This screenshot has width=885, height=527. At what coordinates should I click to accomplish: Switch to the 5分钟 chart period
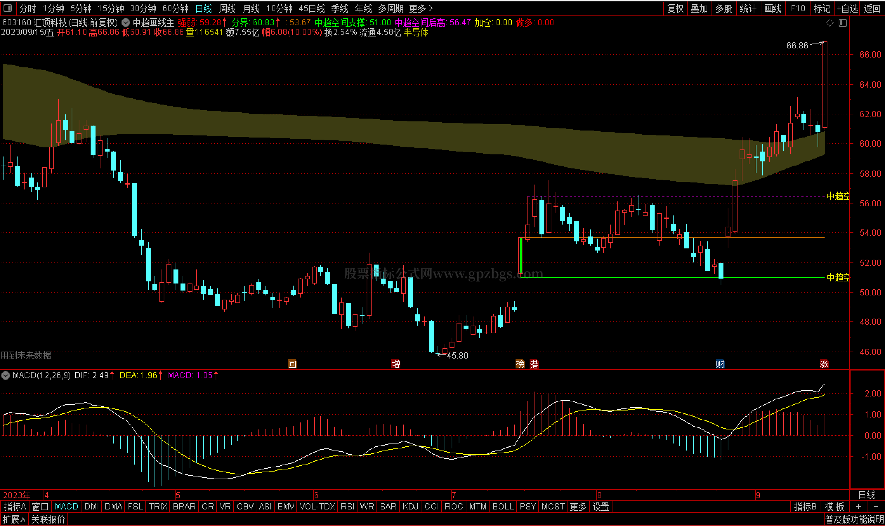coord(81,8)
